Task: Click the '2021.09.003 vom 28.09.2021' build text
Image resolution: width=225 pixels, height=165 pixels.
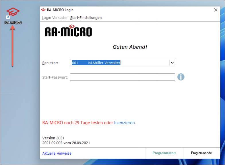Action: pos(66,143)
